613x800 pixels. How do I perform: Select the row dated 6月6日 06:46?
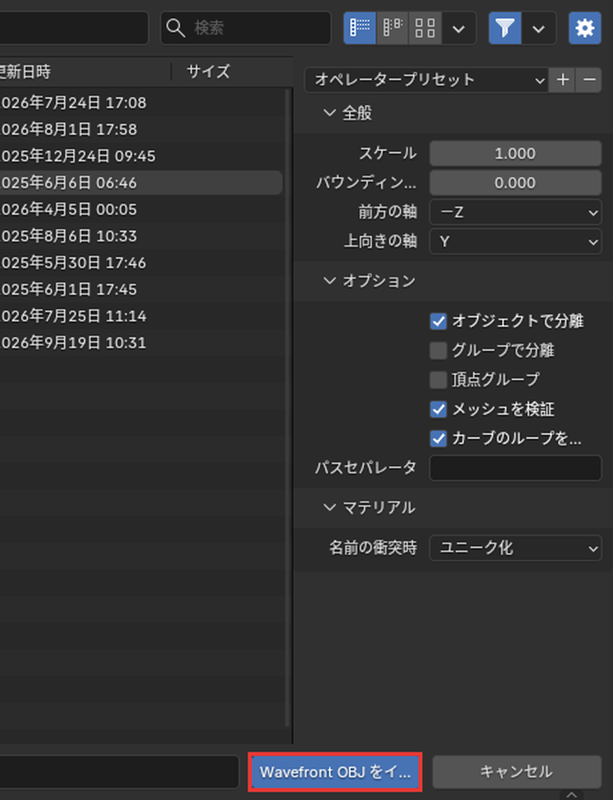click(142, 182)
